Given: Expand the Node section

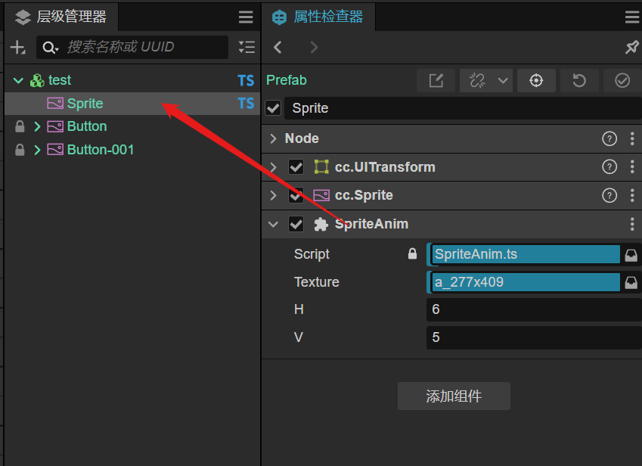Looking at the screenshot, I should [x=274, y=138].
